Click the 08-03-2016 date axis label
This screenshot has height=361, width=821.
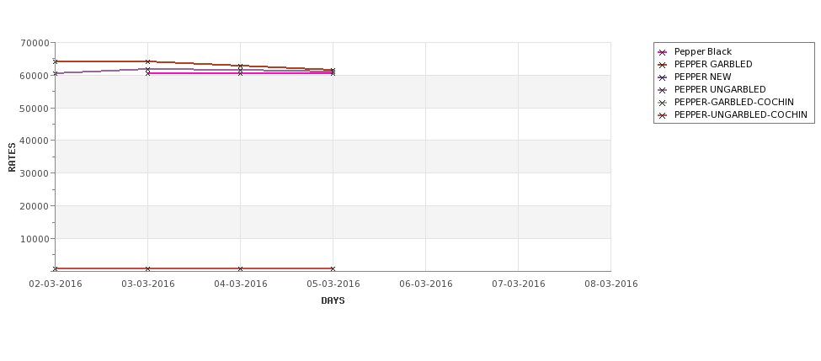click(611, 284)
